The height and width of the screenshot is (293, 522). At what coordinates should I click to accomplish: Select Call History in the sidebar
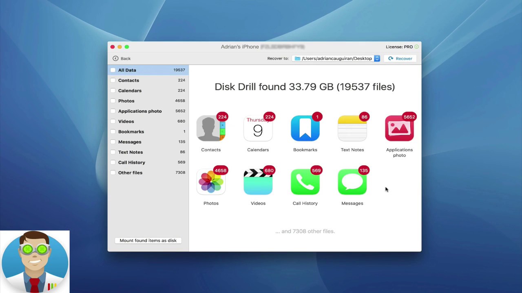pos(148,162)
